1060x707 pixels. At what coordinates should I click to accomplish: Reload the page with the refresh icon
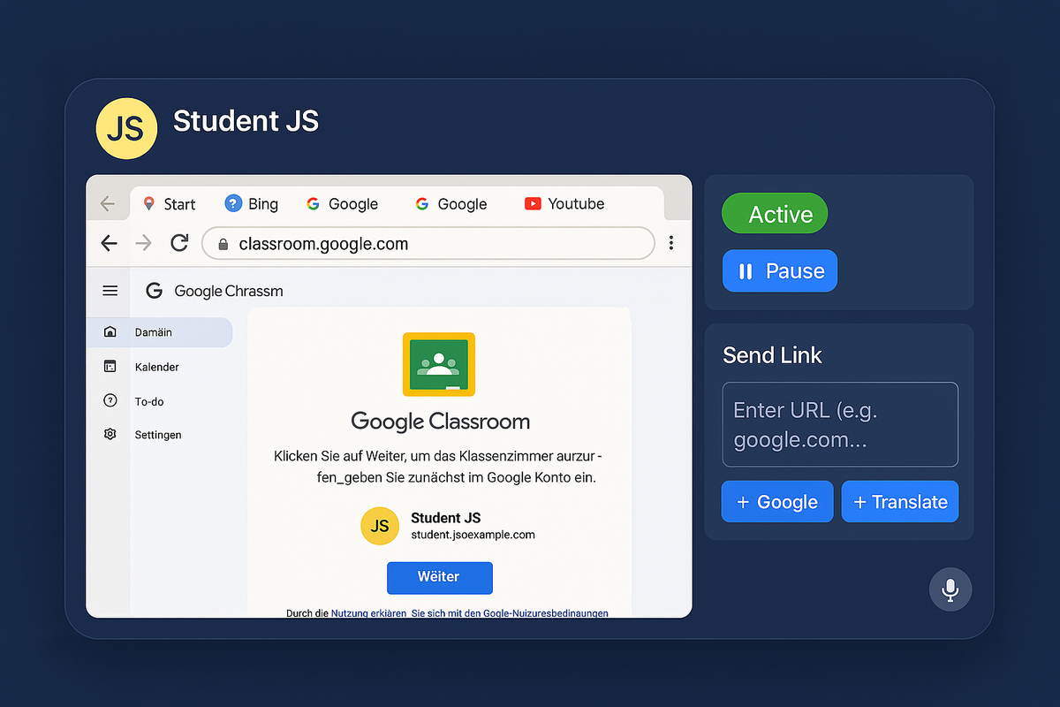pos(179,243)
